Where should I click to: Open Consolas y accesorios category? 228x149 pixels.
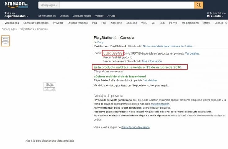click(x=36, y=23)
